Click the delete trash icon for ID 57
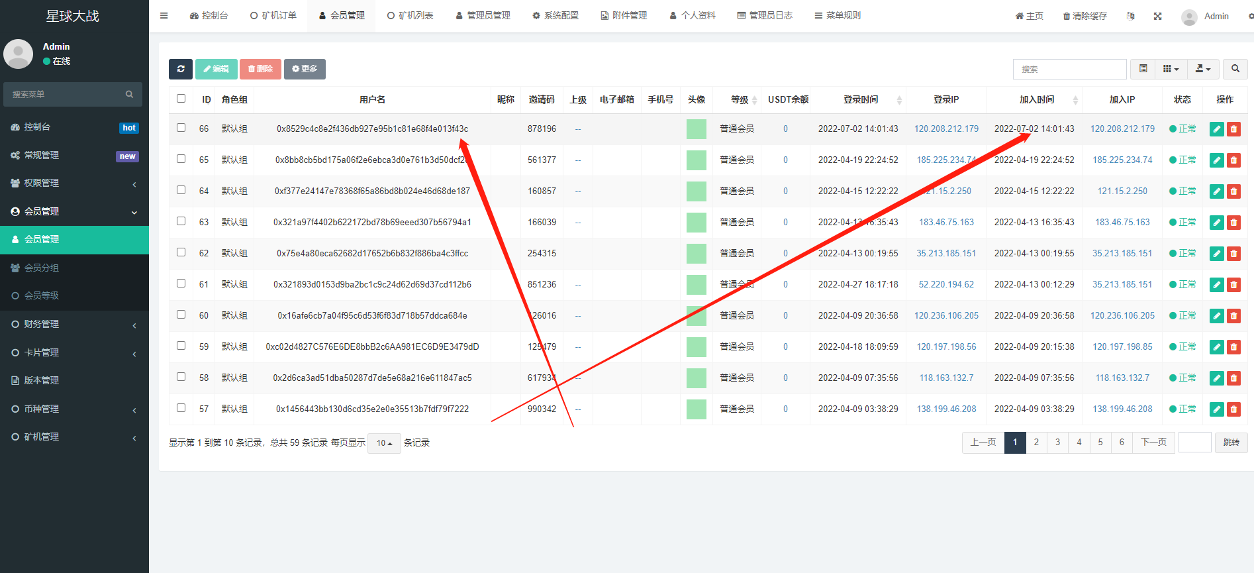The image size is (1254, 573). pos(1233,409)
